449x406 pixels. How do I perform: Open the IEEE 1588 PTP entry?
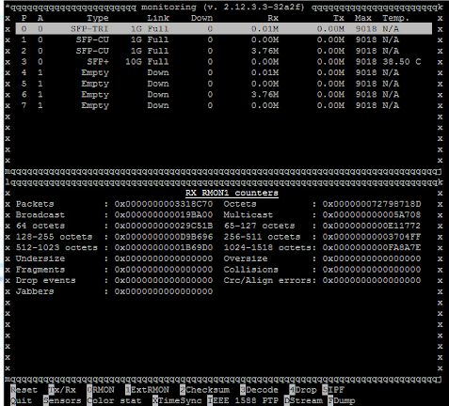coord(243,400)
